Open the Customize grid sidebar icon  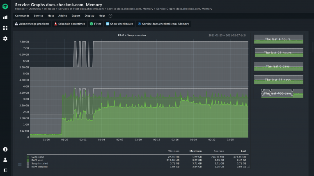point(5,28)
